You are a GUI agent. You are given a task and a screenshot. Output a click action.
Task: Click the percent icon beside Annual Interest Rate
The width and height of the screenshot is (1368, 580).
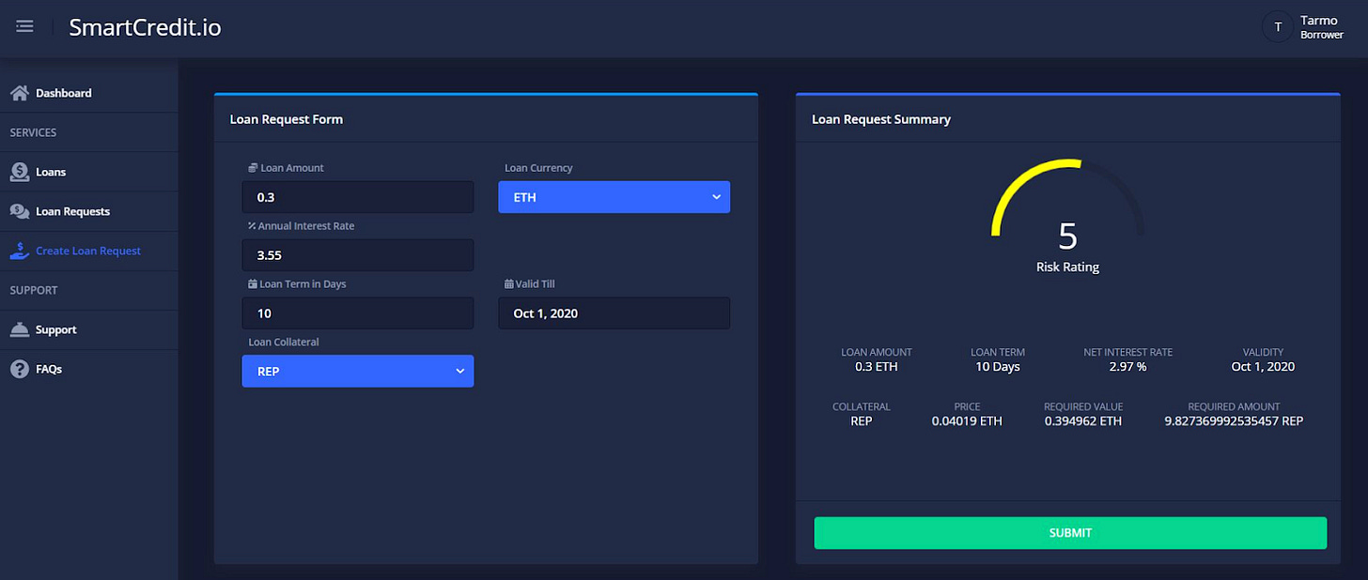[253, 226]
